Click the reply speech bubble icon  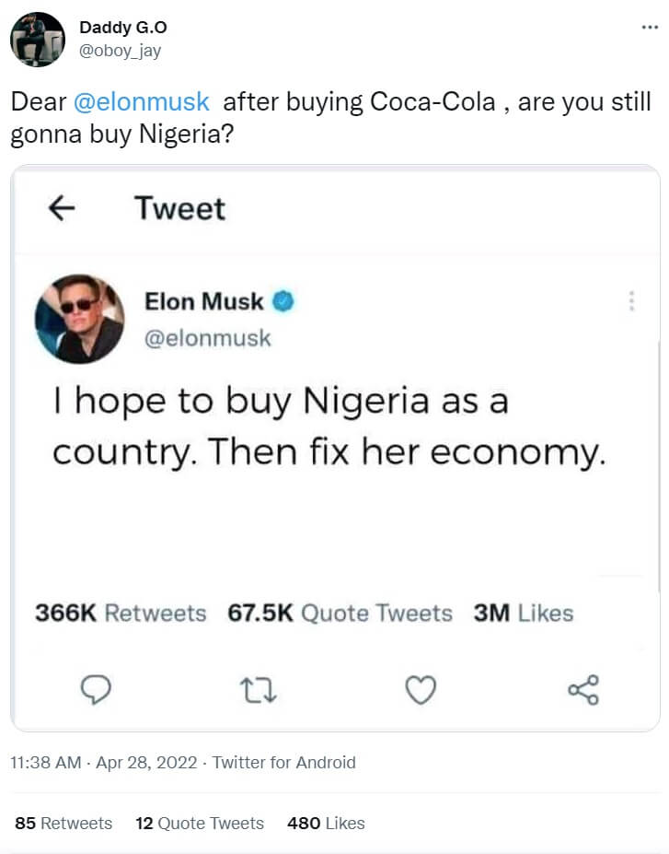pos(96,689)
